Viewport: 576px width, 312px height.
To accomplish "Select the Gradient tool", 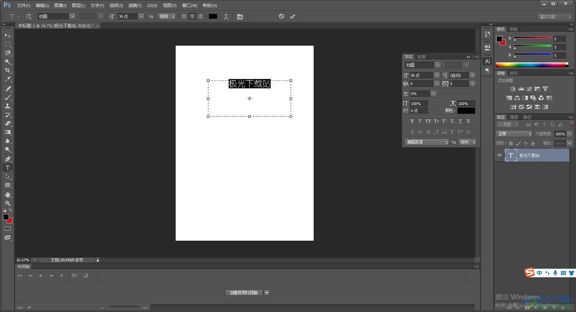I will (8, 132).
